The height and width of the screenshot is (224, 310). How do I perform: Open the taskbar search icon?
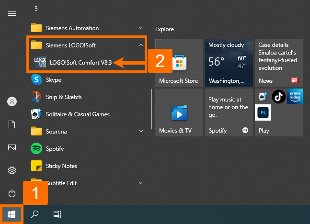pyautogui.click(x=34, y=214)
